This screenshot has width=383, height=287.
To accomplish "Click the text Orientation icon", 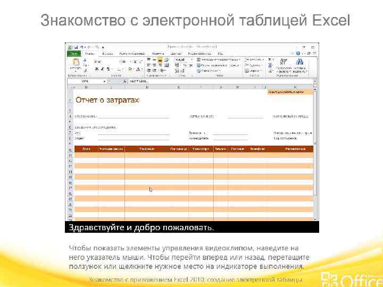I will [163, 71].
